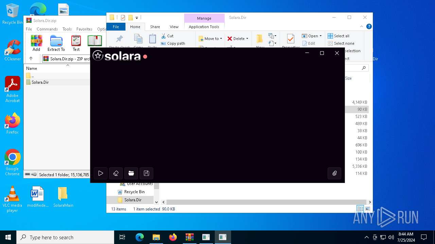Open File menu in WinRAR

pos(29,29)
